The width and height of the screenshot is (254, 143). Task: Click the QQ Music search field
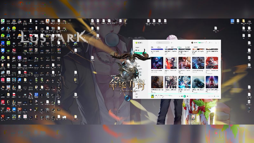click(163, 43)
